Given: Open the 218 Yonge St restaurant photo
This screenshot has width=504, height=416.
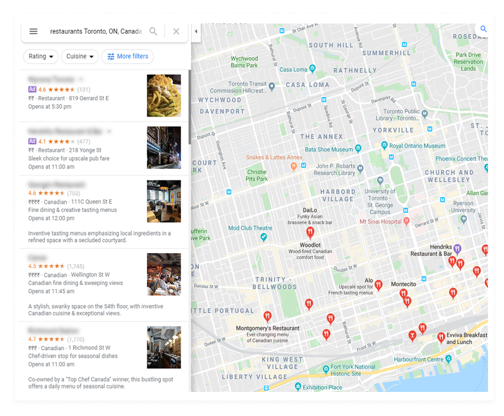Looking at the screenshot, I should coord(164,148).
